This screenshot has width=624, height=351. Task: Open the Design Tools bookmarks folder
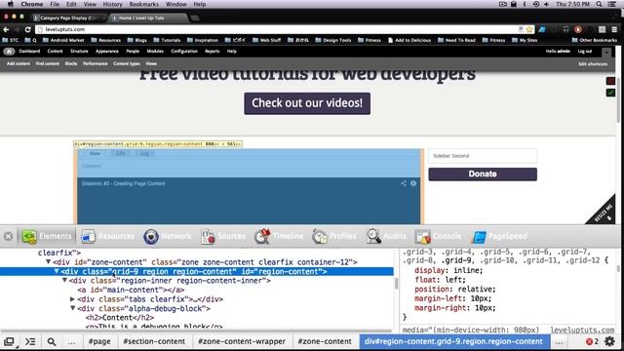(333, 40)
